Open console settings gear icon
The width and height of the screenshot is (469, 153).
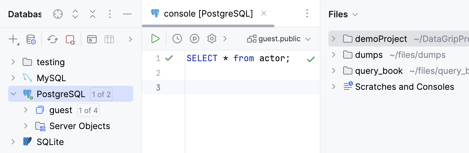(x=212, y=39)
